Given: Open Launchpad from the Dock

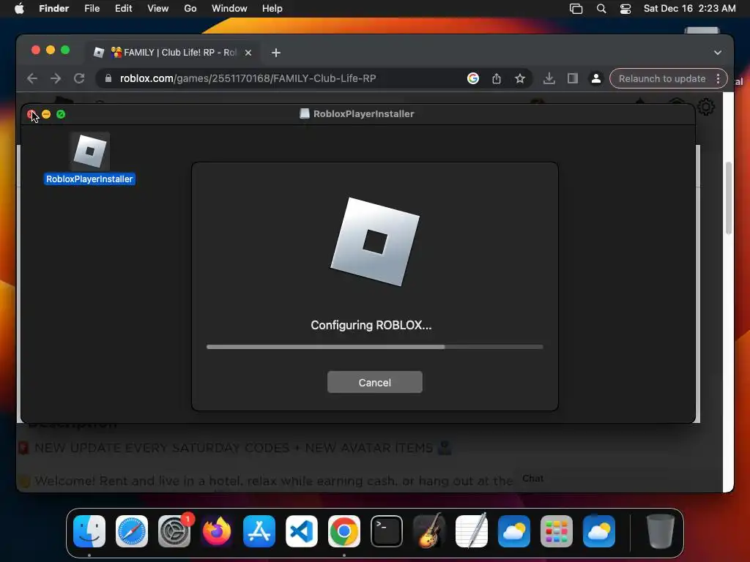Looking at the screenshot, I should click(557, 531).
